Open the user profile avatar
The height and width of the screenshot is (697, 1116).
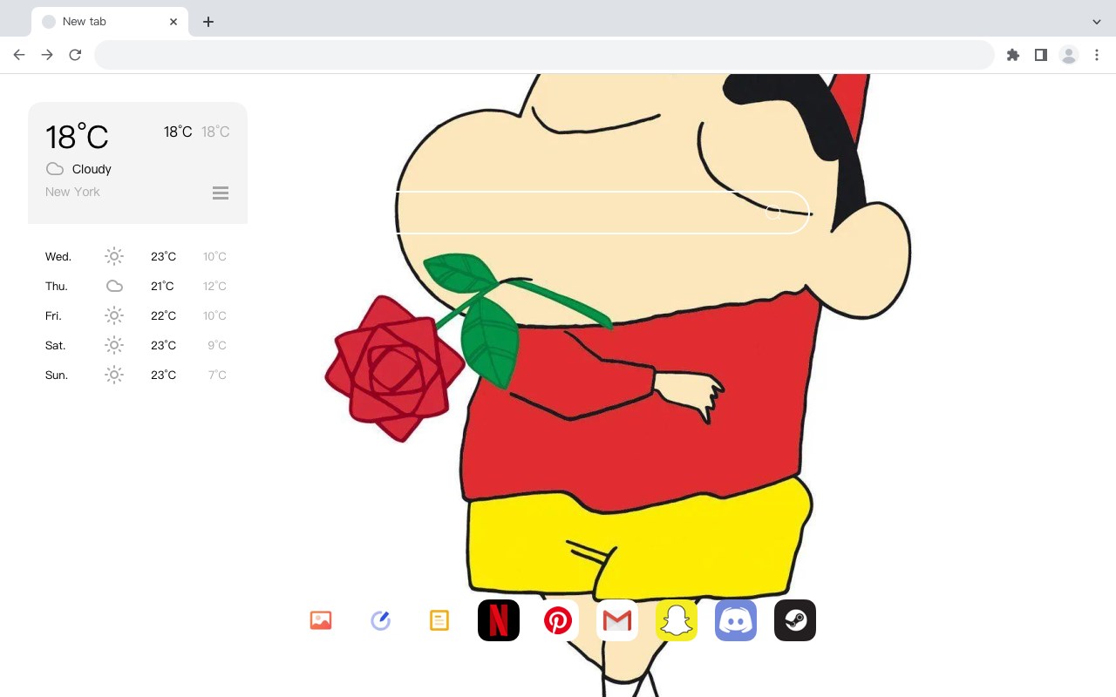tap(1069, 55)
